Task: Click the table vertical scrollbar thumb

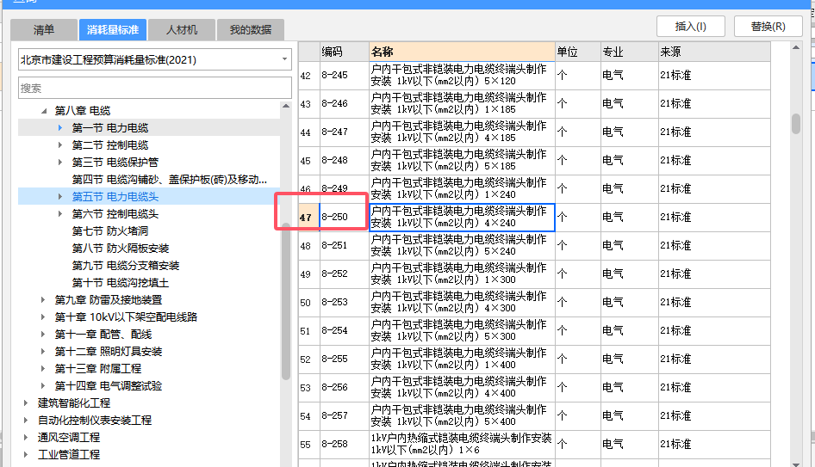Action: pyautogui.click(x=796, y=124)
